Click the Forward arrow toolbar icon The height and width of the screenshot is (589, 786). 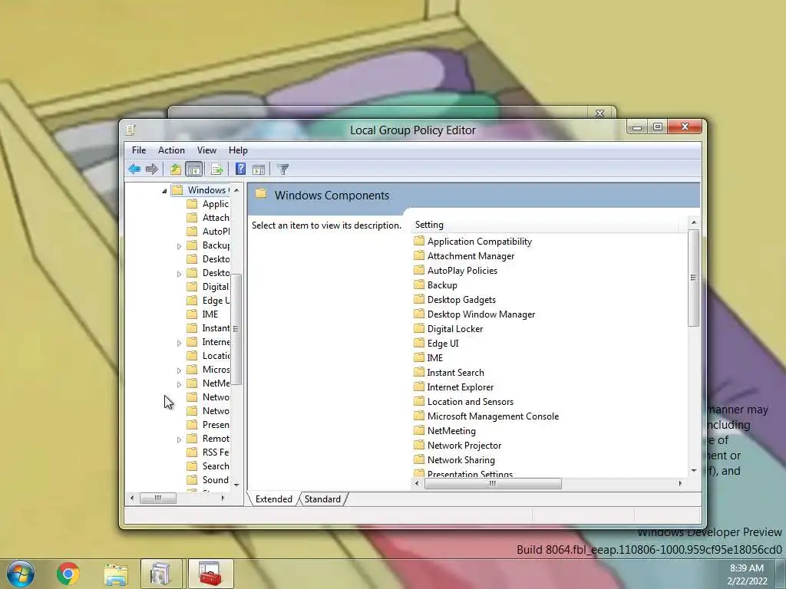click(151, 169)
